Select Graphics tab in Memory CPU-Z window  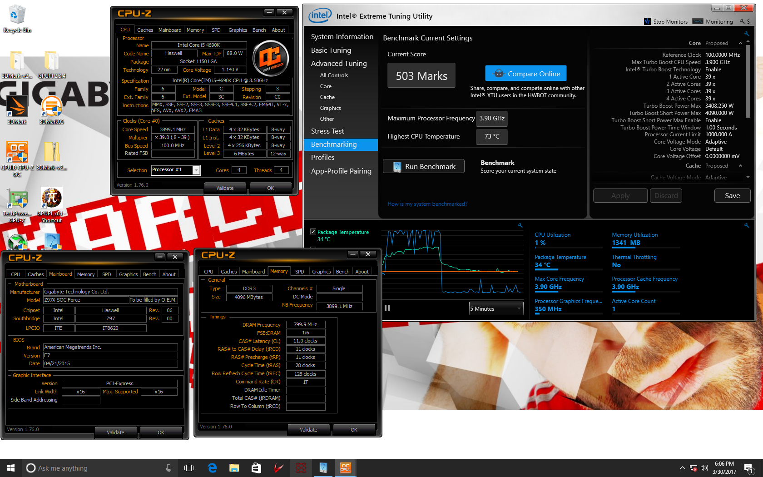(x=322, y=272)
